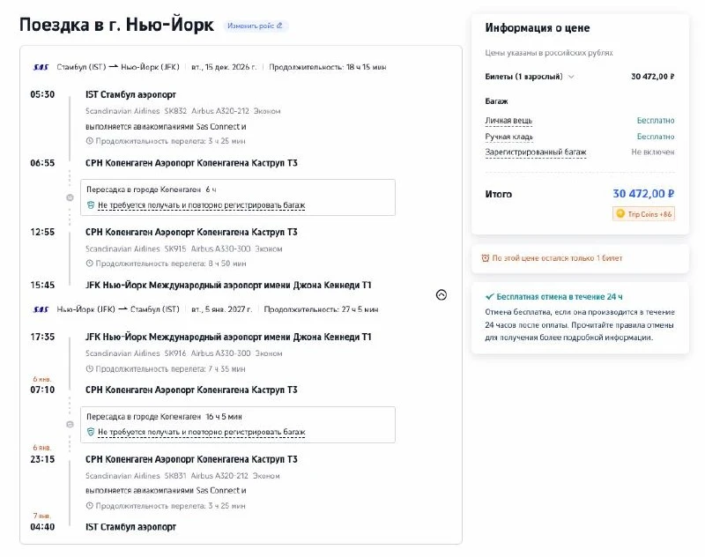The image size is (705, 557).
Task: Open the 'Личная вещь' baggage info
Action: click(x=508, y=121)
